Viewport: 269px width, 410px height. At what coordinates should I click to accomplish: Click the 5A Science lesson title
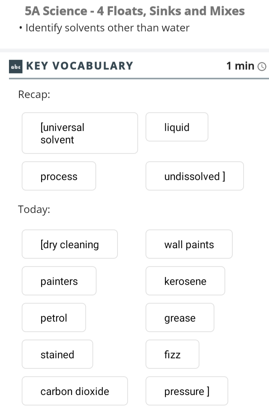(135, 11)
